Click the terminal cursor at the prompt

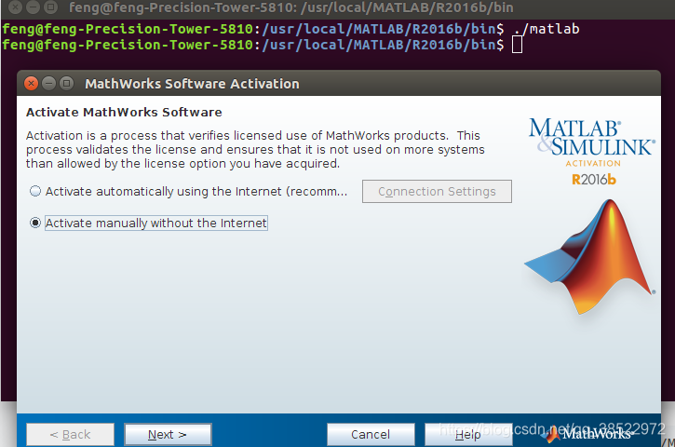coord(517,45)
